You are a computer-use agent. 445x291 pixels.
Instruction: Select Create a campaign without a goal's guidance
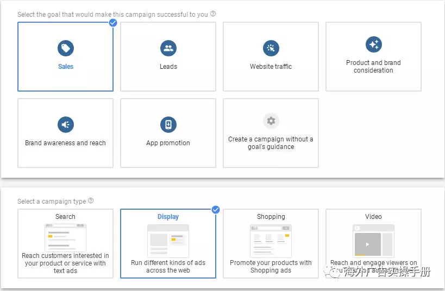(x=271, y=143)
